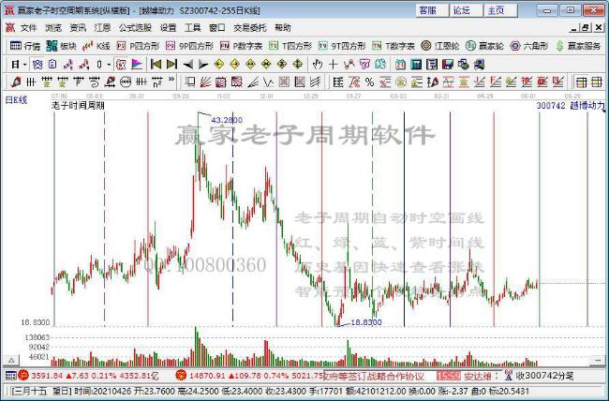The height and width of the screenshot is (401, 609).
Task: Open the 行情 market quotes view
Action: pos(25,46)
